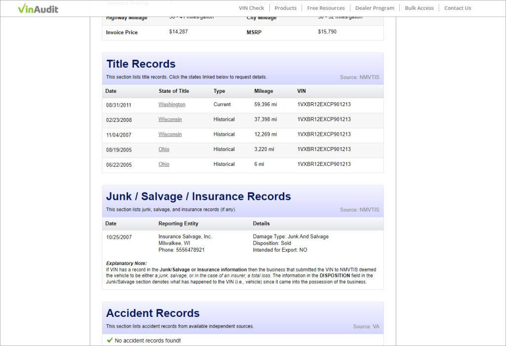
Task: Click the $14,287 invoice price value
Action: pos(178,32)
